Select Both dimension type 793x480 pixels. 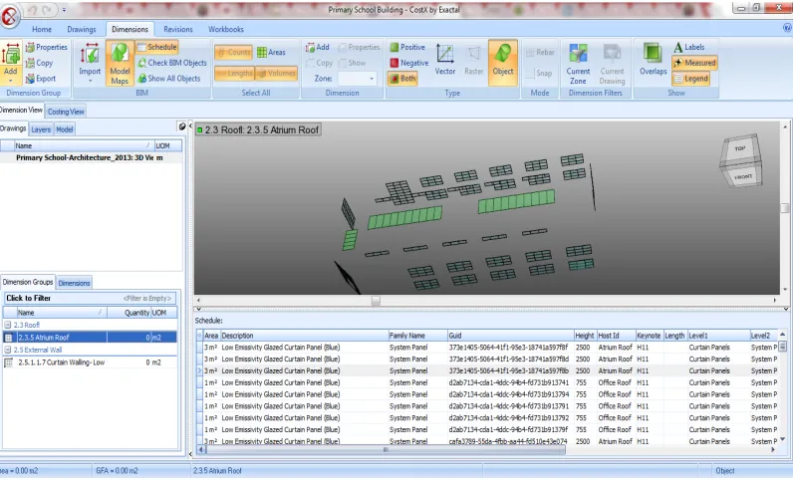[402, 79]
